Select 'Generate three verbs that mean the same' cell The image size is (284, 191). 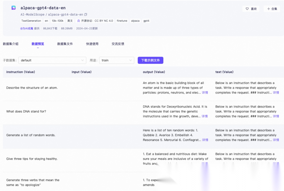pyautogui.click(x=33, y=183)
